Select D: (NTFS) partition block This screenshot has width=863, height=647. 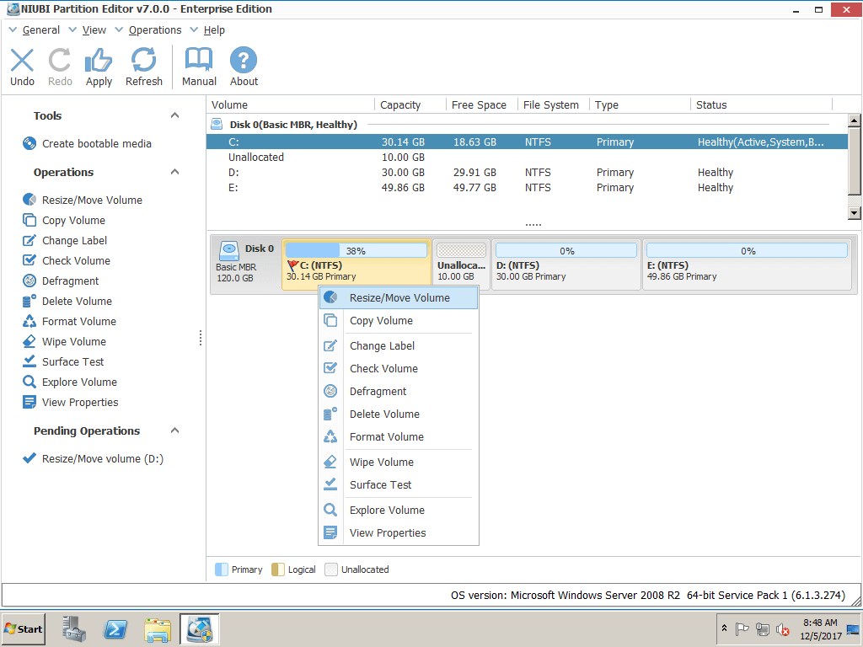[x=566, y=265]
